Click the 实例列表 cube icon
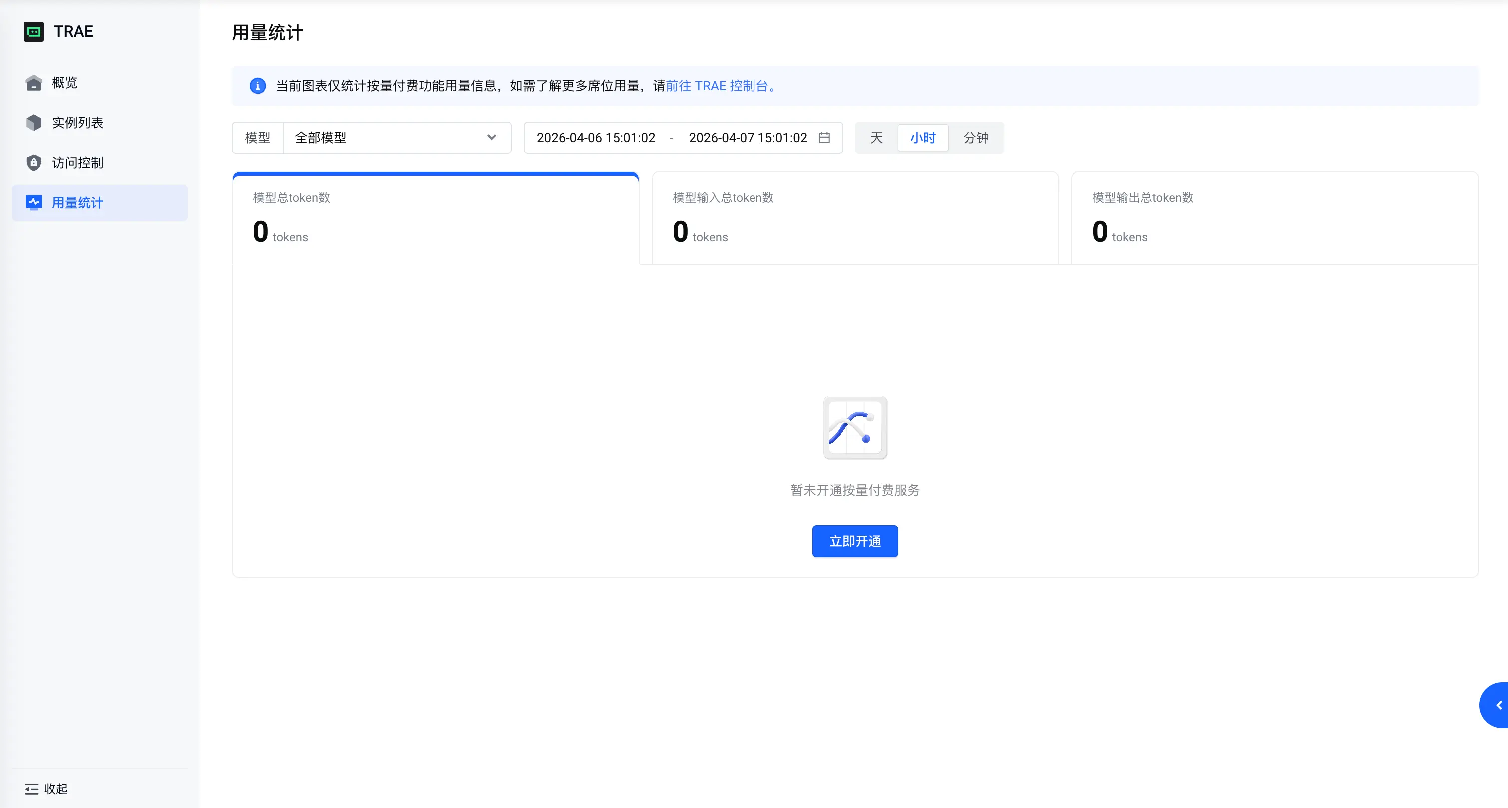Viewport: 1508px width, 808px height. tap(34, 123)
